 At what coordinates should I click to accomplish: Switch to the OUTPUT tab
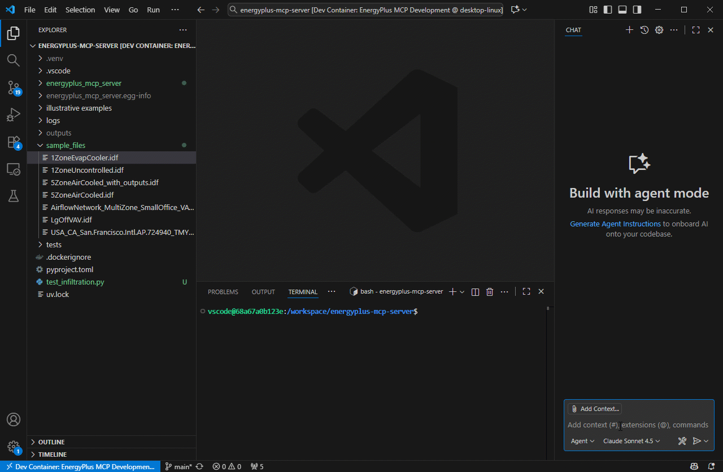[263, 291]
